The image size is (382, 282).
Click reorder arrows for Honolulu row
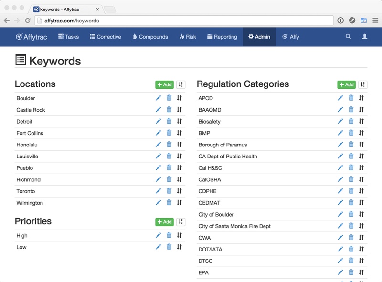point(180,145)
